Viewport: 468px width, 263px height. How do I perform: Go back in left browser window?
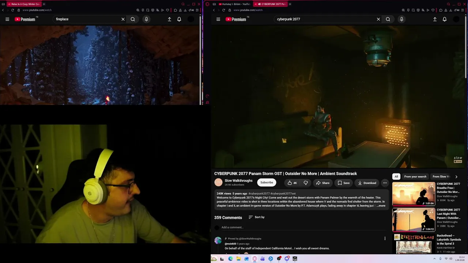point(3,10)
